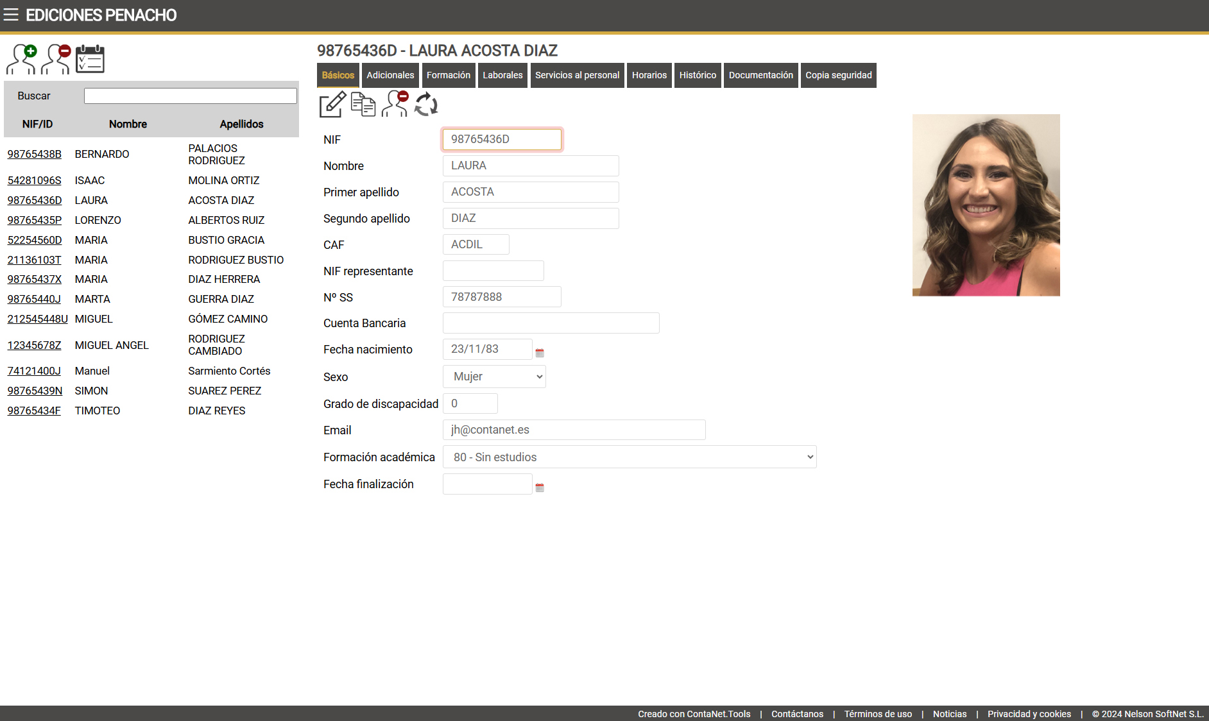Click NIF link 98765437X
The height and width of the screenshot is (721, 1209).
point(35,279)
